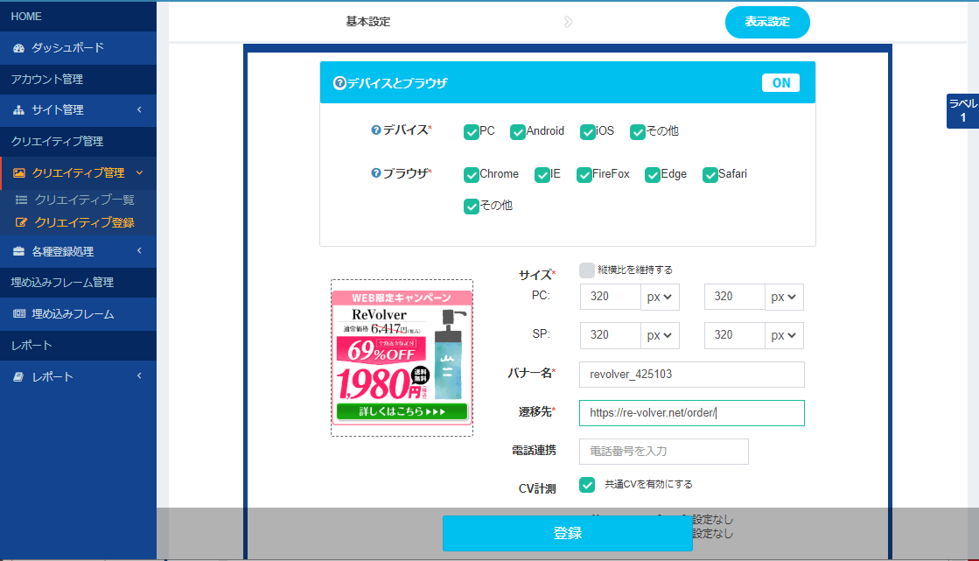
Task: Click the バナー名 input field
Action: pos(692,375)
